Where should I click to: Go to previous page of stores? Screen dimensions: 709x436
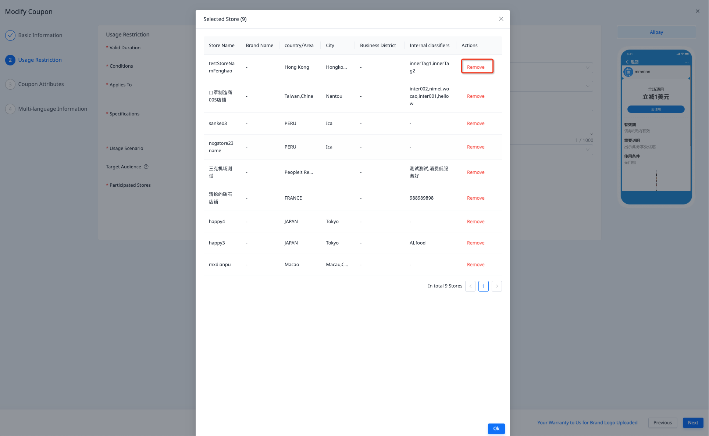[x=470, y=286]
